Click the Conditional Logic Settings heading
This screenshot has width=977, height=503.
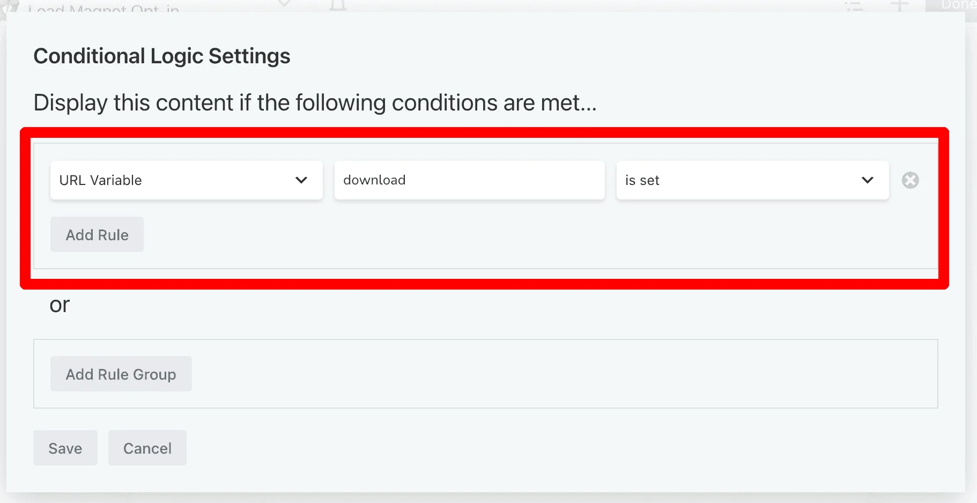coord(162,56)
